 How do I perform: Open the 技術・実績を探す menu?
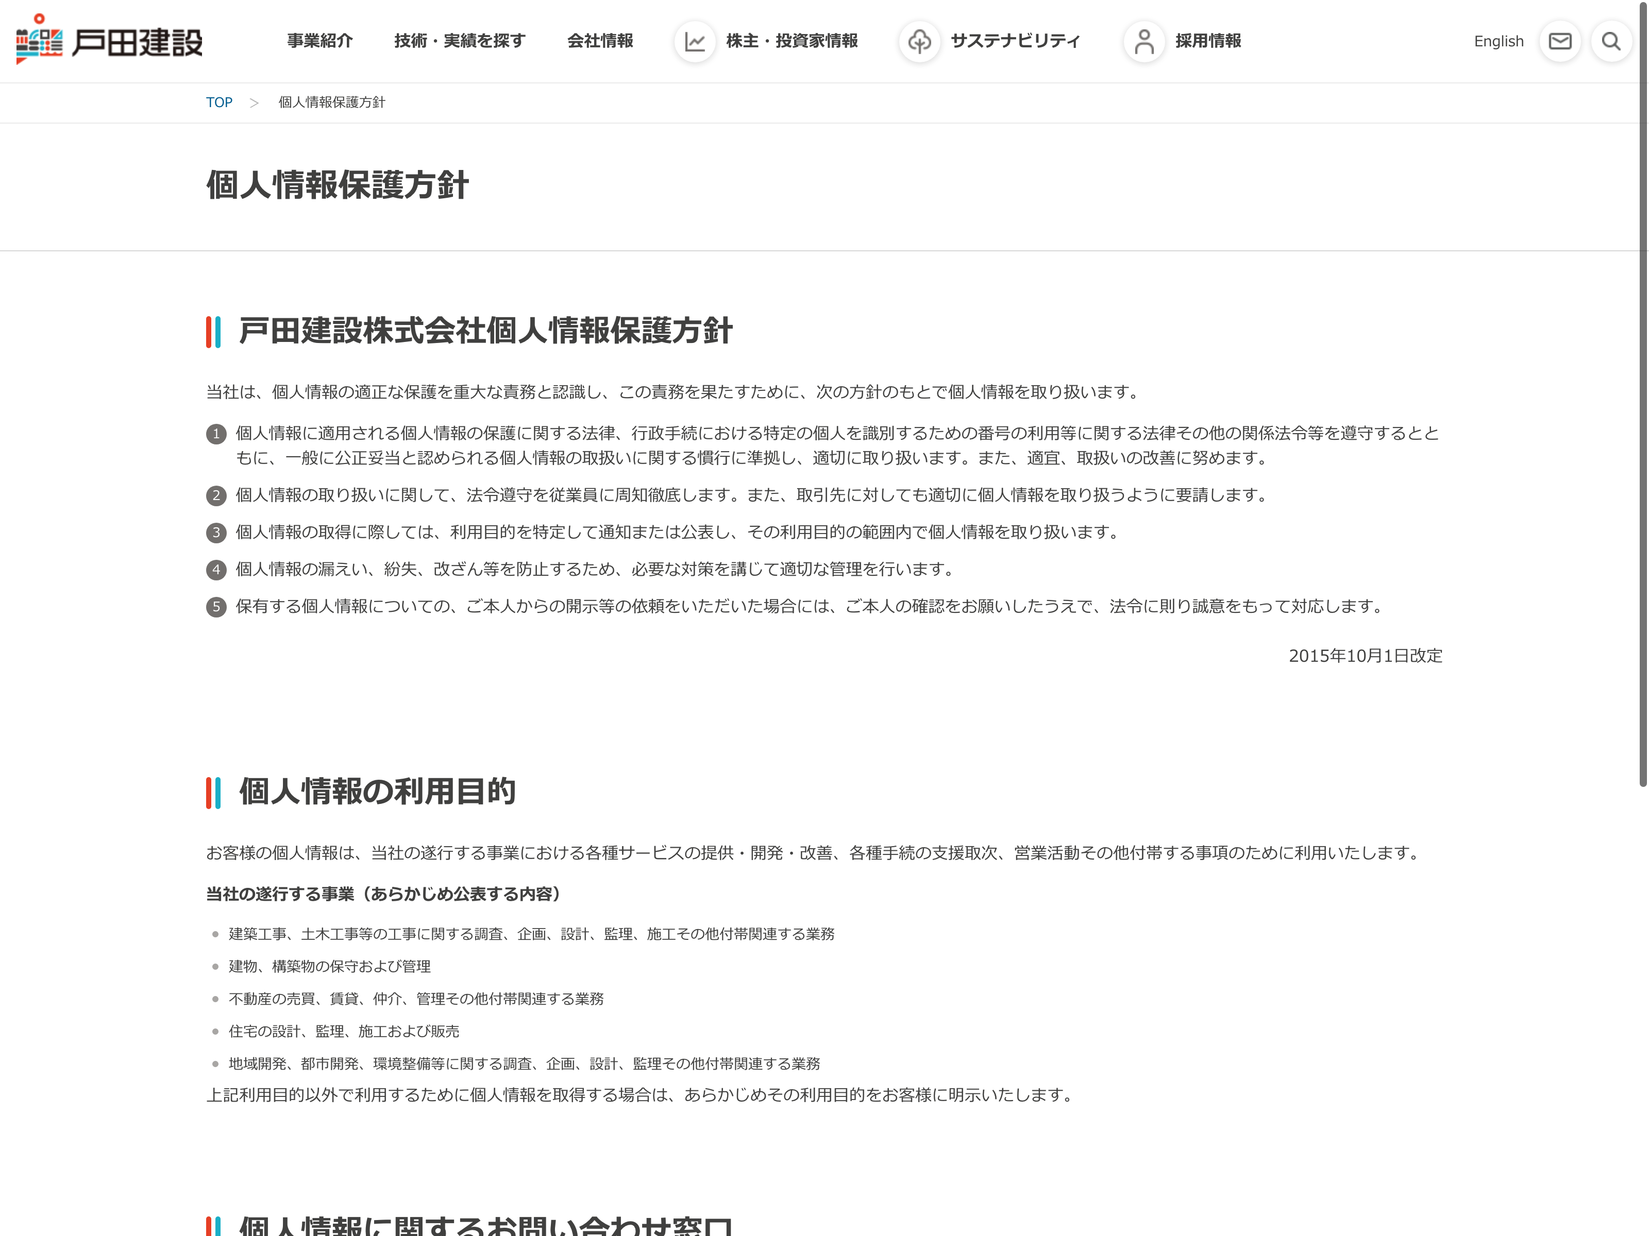click(x=459, y=41)
